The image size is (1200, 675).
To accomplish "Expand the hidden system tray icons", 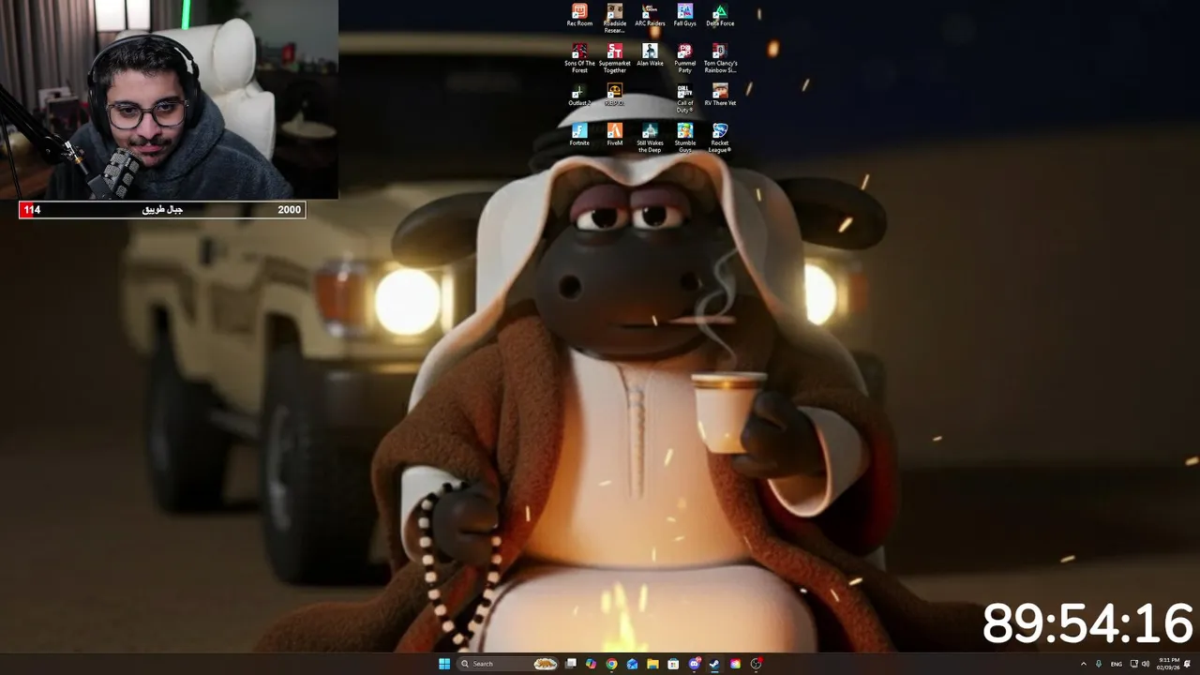I will 1084,664.
